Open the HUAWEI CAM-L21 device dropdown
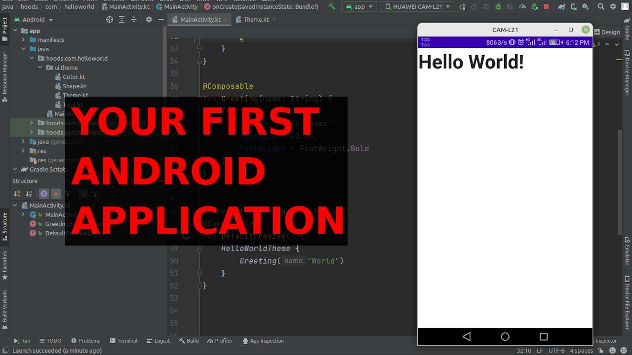This screenshot has width=632, height=355. pos(417,6)
